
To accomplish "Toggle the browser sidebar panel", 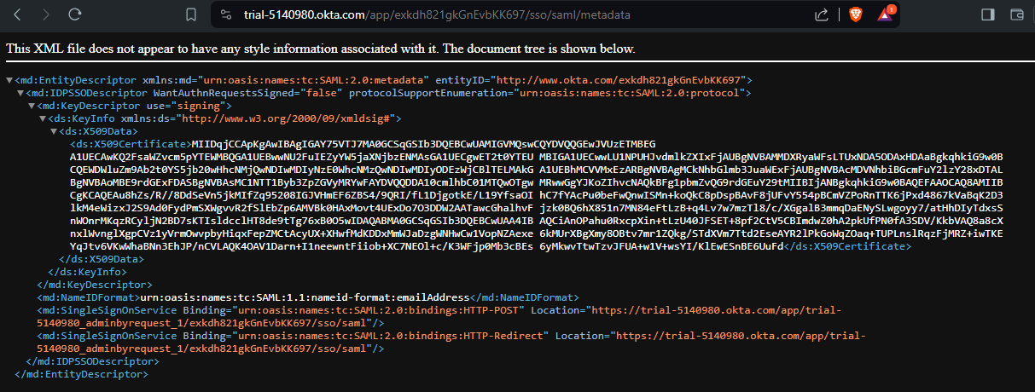I will coord(988,14).
